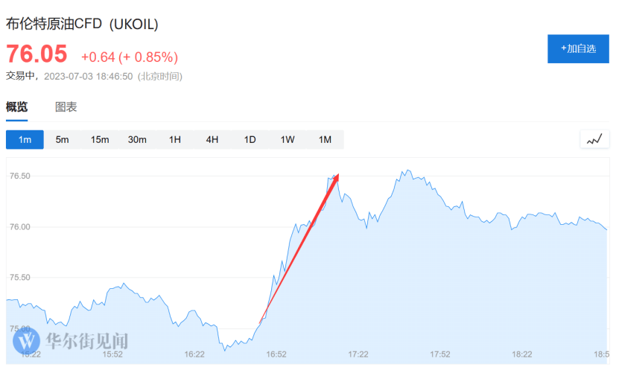The height and width of the screenshot is (373, 619).
Task: Select the 1m timeframe
Action: point(25,139)
